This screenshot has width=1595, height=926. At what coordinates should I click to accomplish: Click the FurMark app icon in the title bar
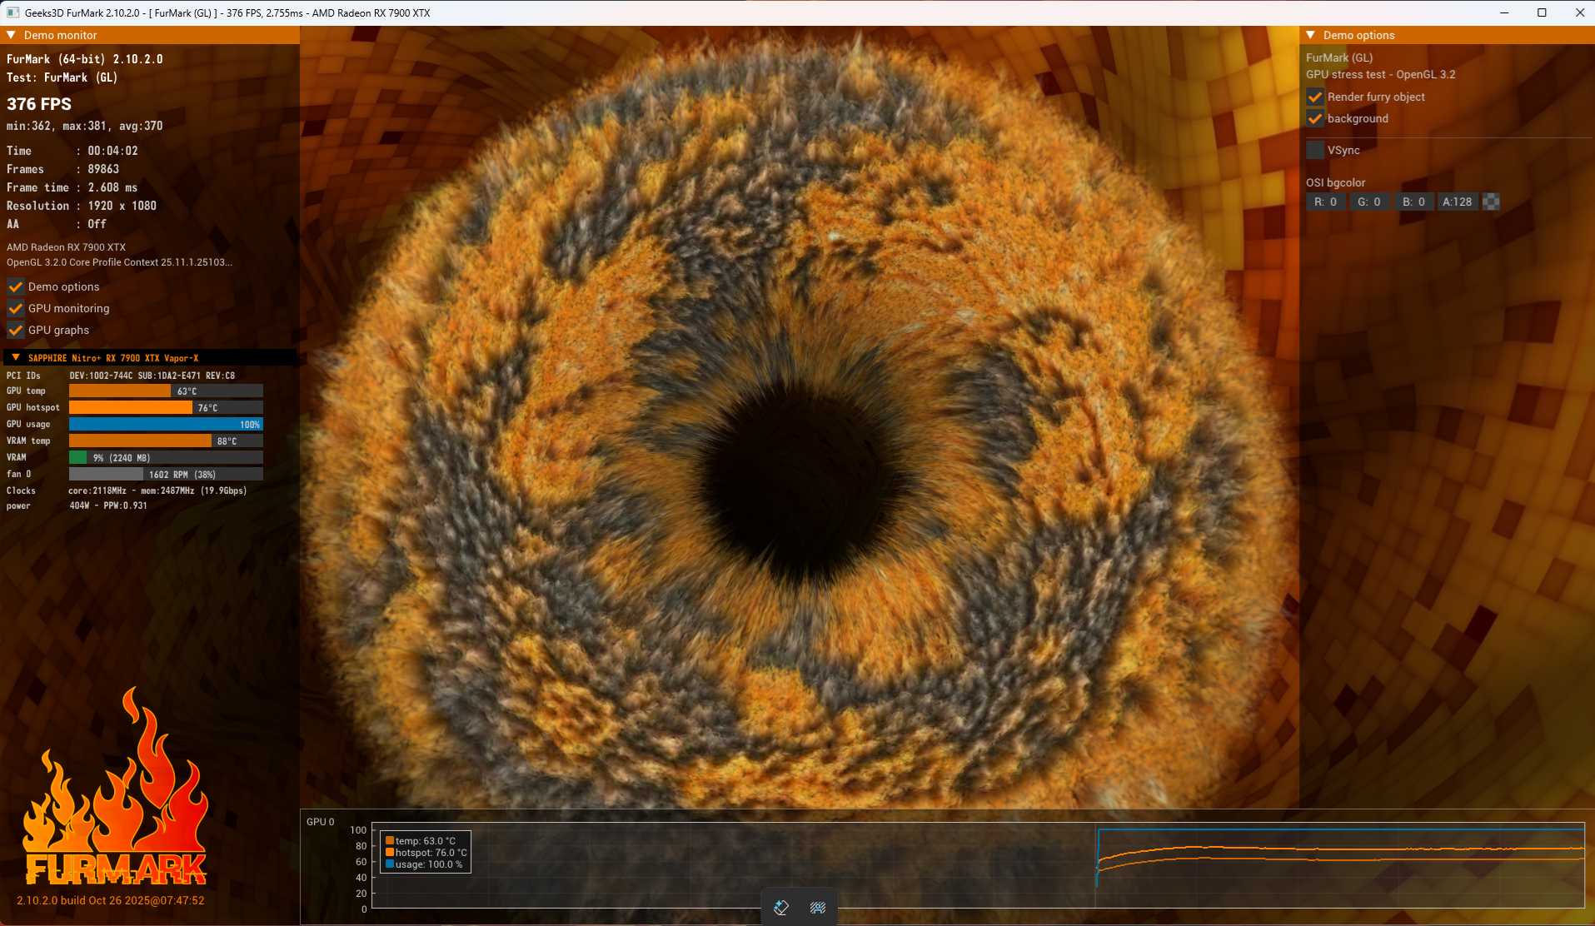(x=12, y=12)
